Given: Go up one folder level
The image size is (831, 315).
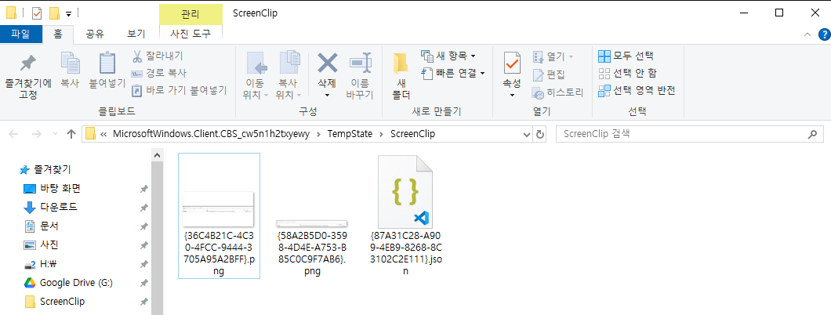Looking at the screenshot, I should click(71, 134).
